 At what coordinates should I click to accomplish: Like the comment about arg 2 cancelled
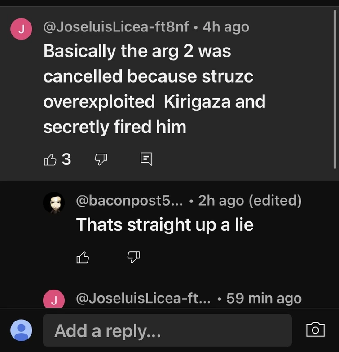tap(50, 159)
